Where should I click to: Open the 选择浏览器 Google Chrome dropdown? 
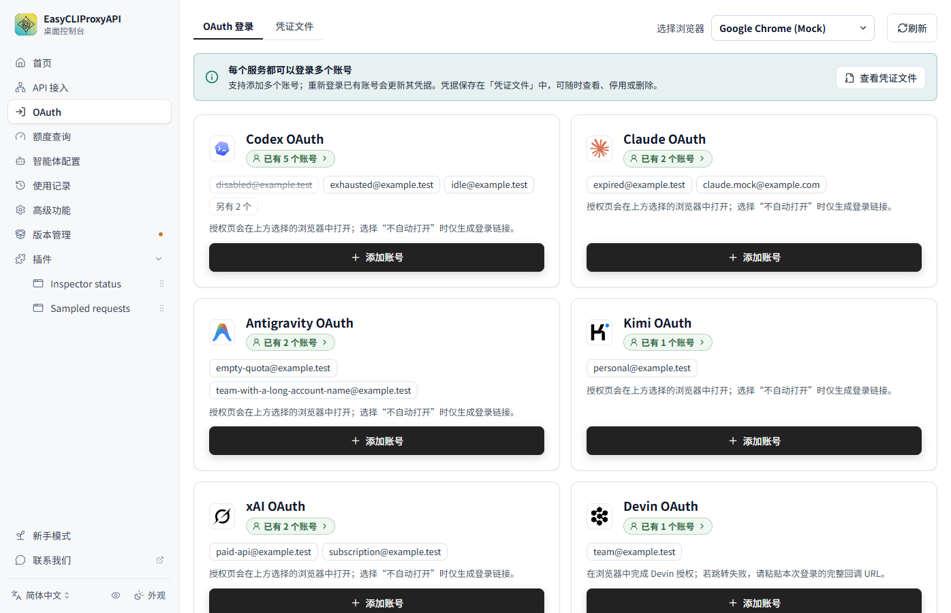pos(793,28)
